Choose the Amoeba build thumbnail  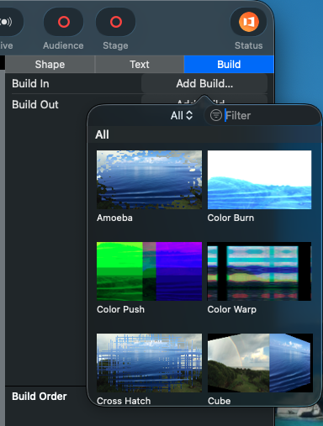pyautogui.click(x=149, y=180)
